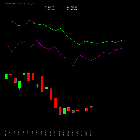Select the 01 Dec date label
This screenshot has width=140, height=140.
pyautogui.click(x=77, y=133)
